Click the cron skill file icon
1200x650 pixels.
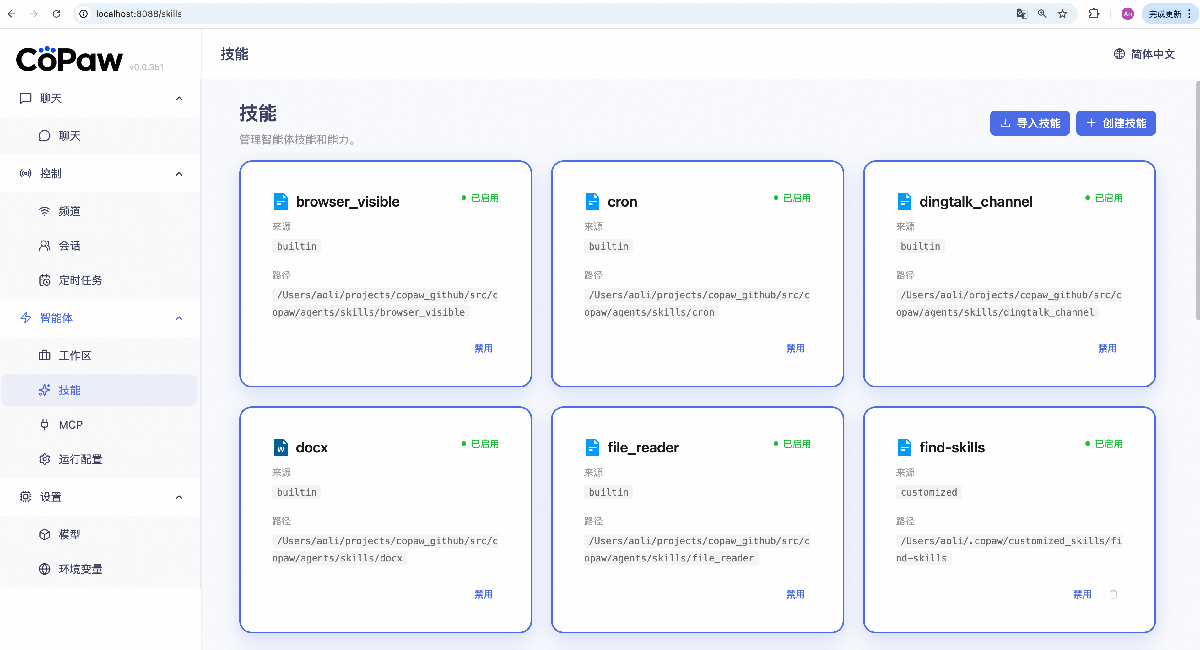[x=592, y=201]
